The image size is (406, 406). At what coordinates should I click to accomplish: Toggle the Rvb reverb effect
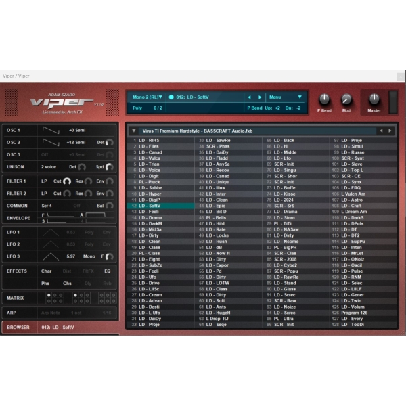pyautogui.click(x=107, y=284)
